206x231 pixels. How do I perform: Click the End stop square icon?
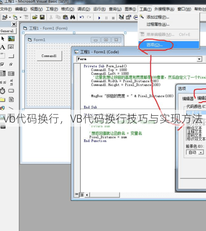pos(113,18)
